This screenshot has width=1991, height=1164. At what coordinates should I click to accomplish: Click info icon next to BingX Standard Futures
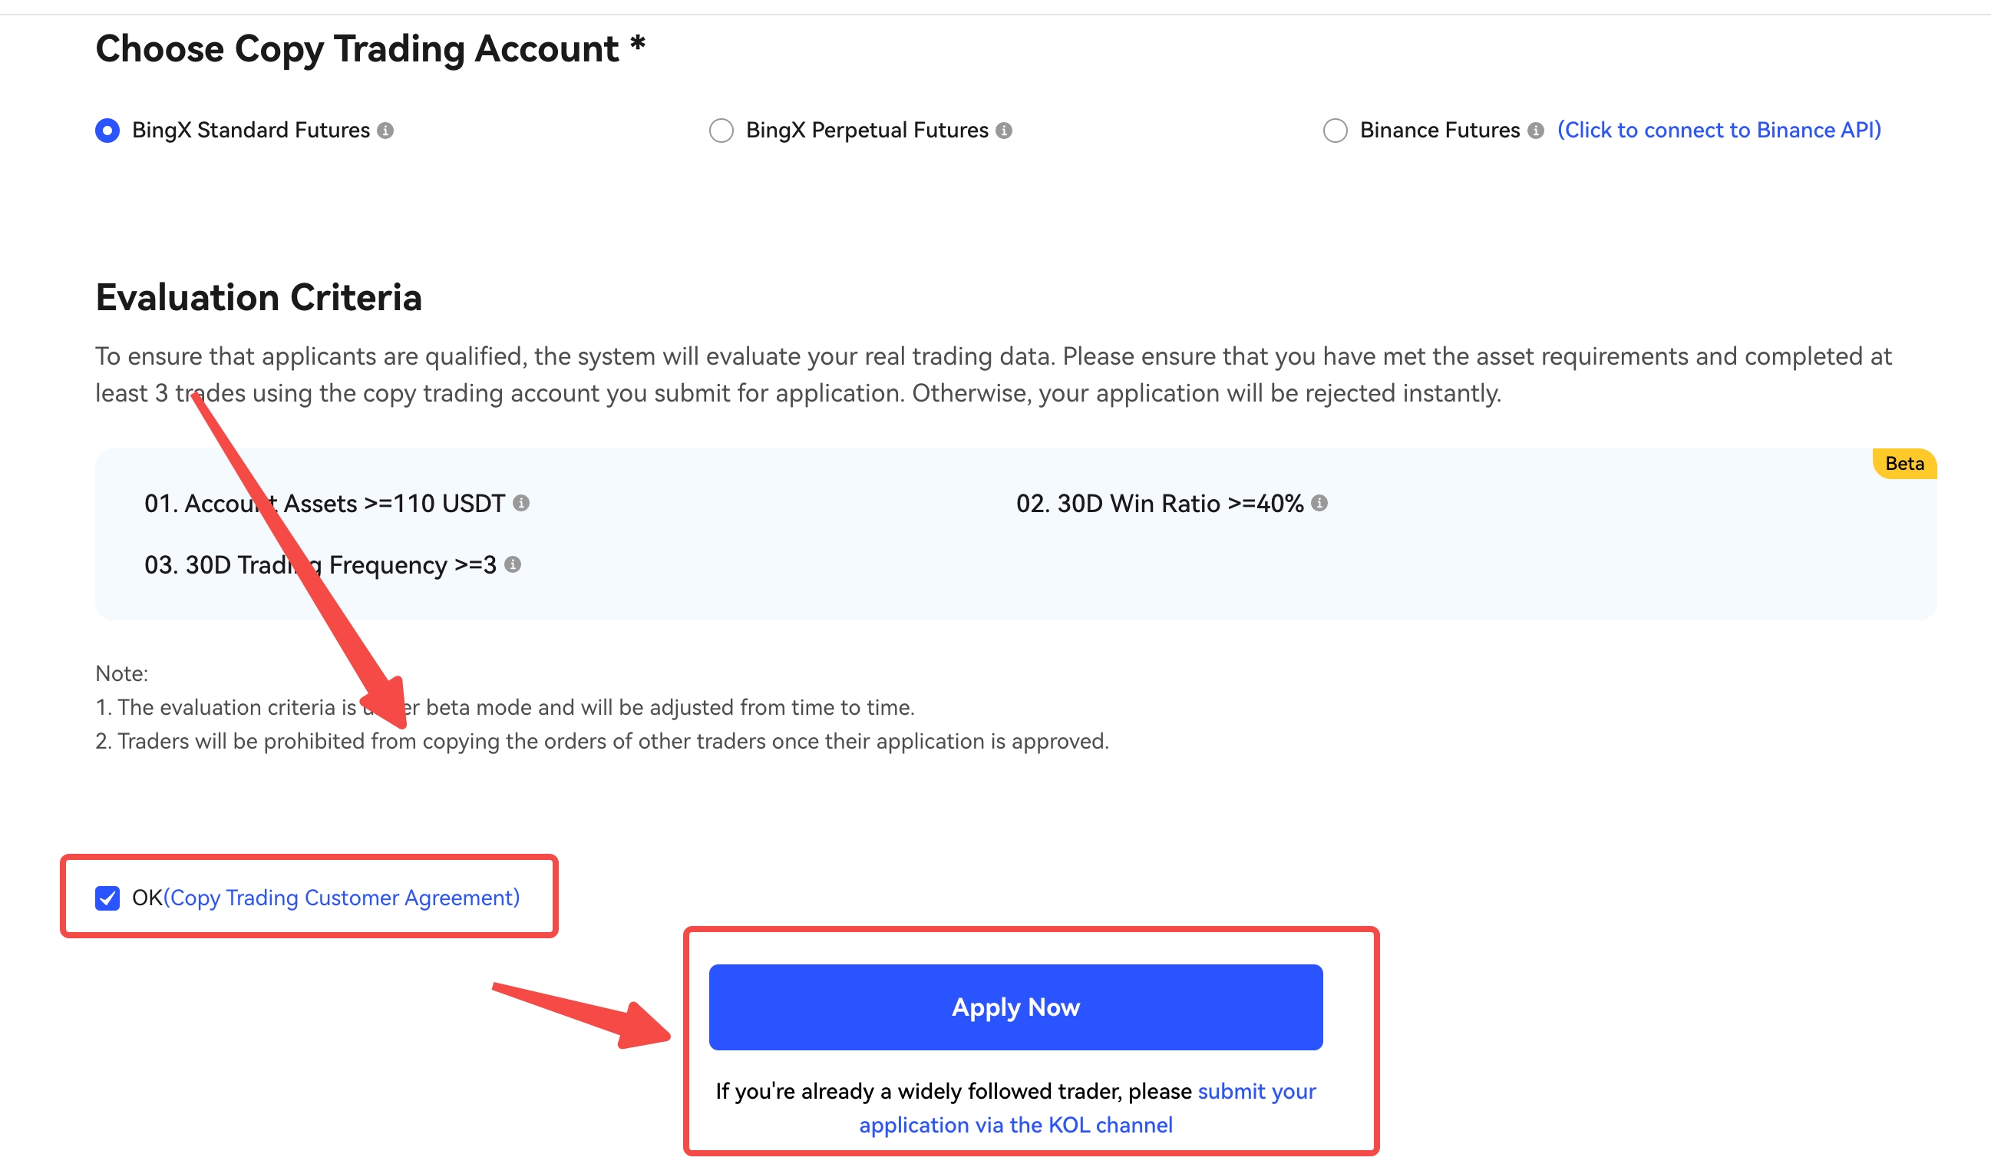pyautogui.click(x=384, y=129)
